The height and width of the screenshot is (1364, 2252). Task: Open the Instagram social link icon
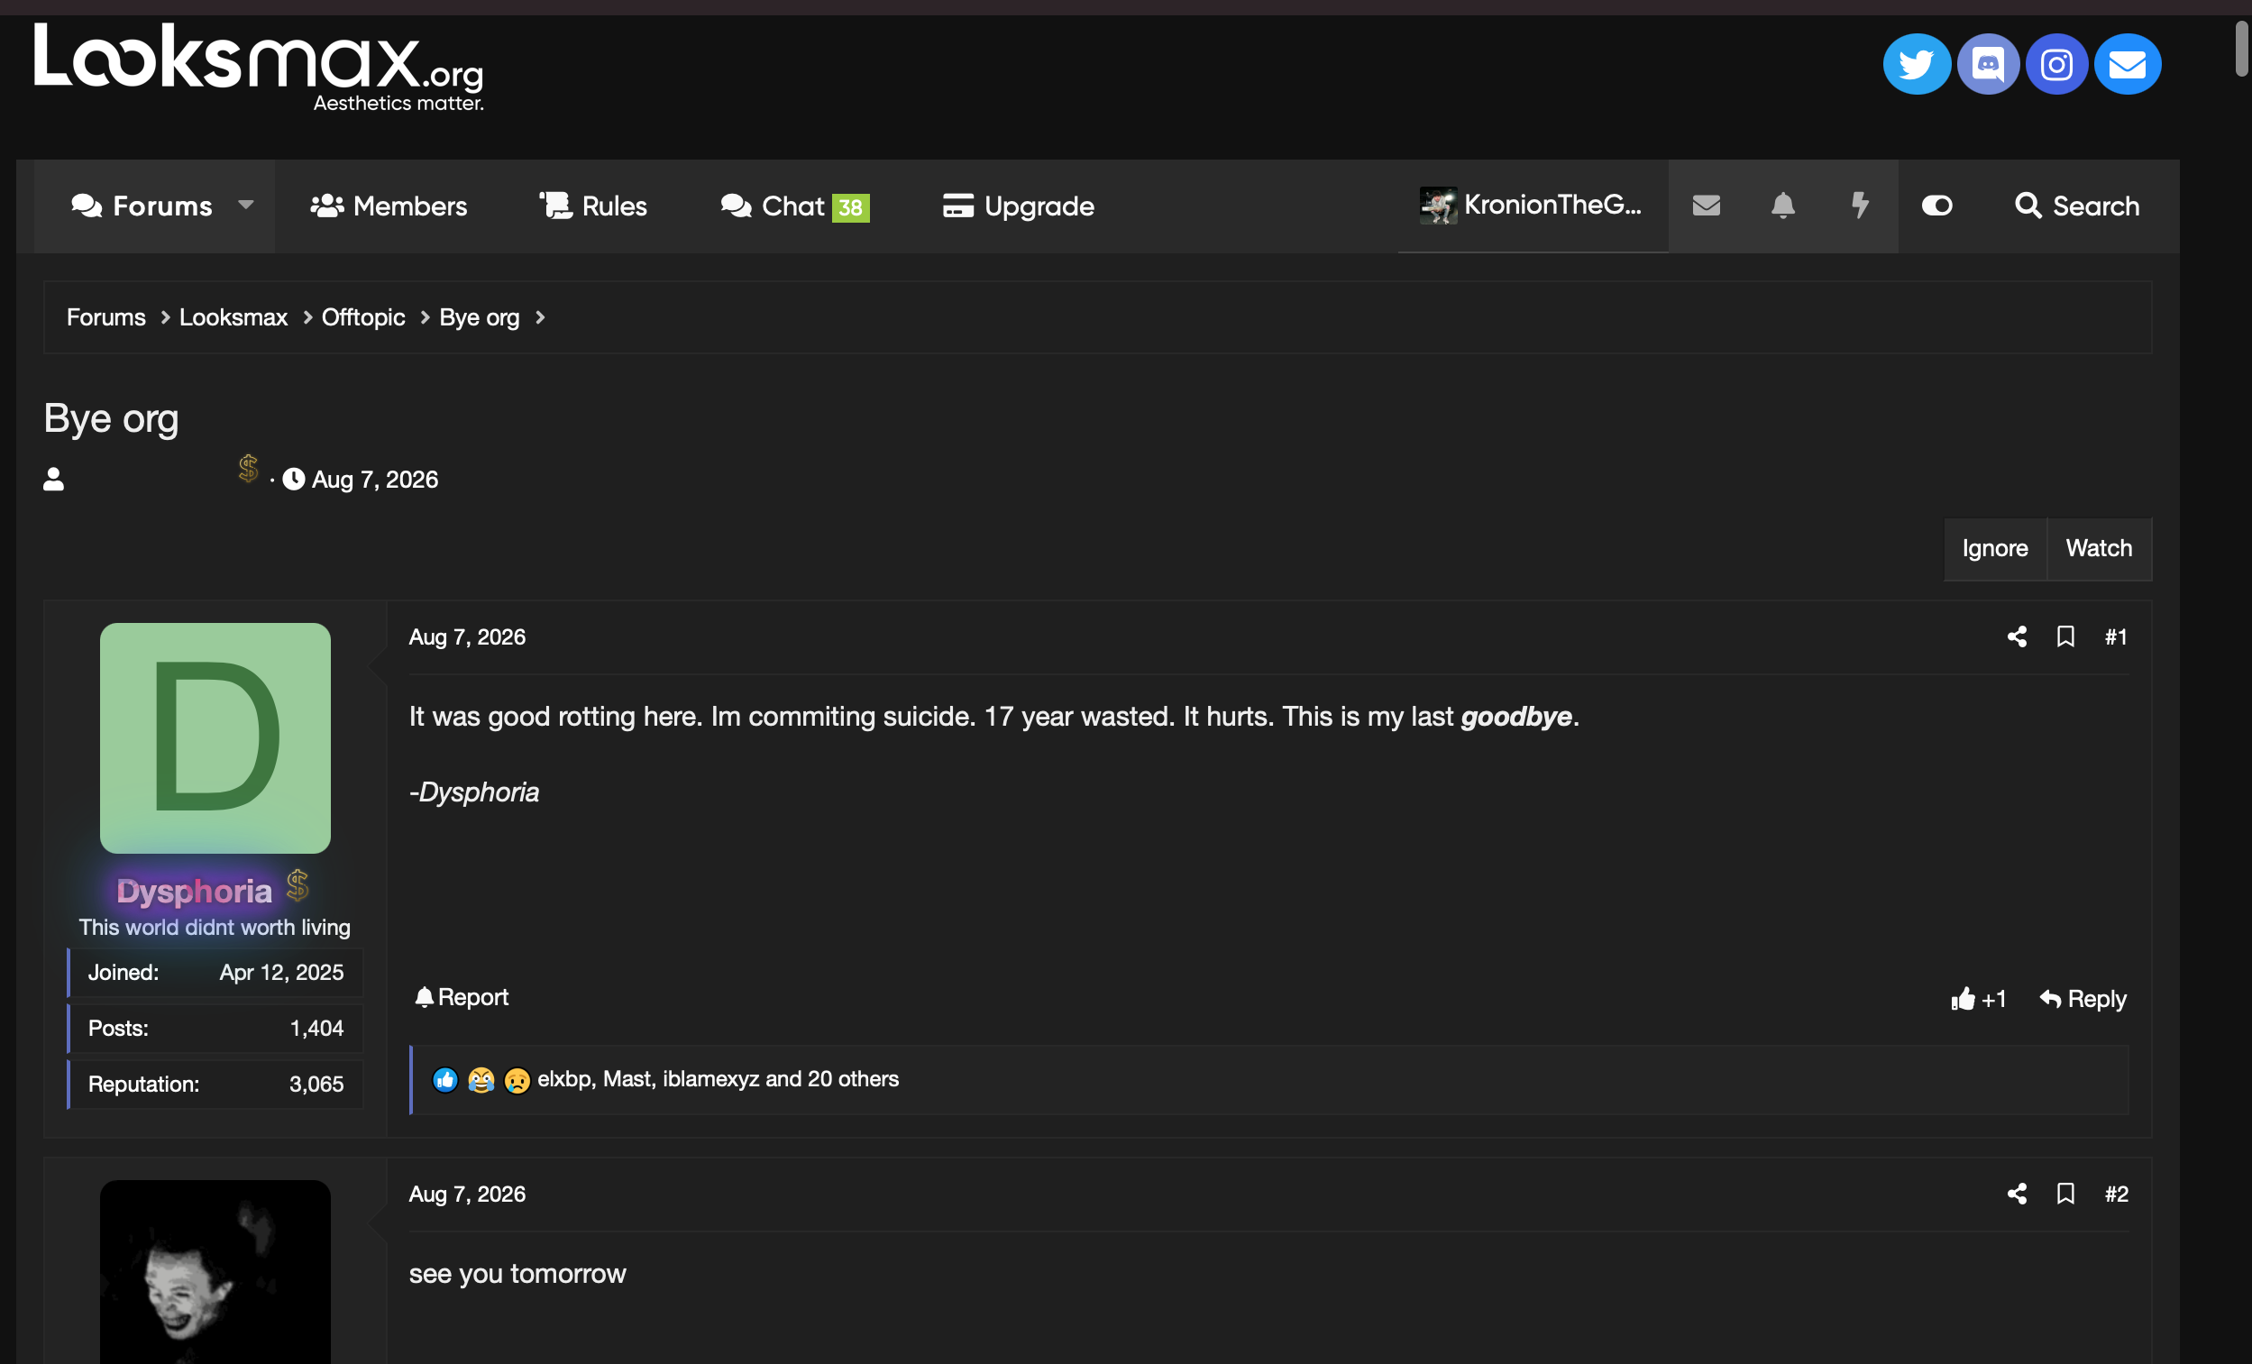(x=2056, y=64)
